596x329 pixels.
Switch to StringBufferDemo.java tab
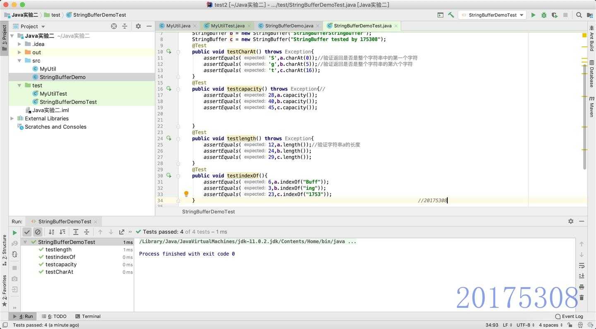pos(289,26)
